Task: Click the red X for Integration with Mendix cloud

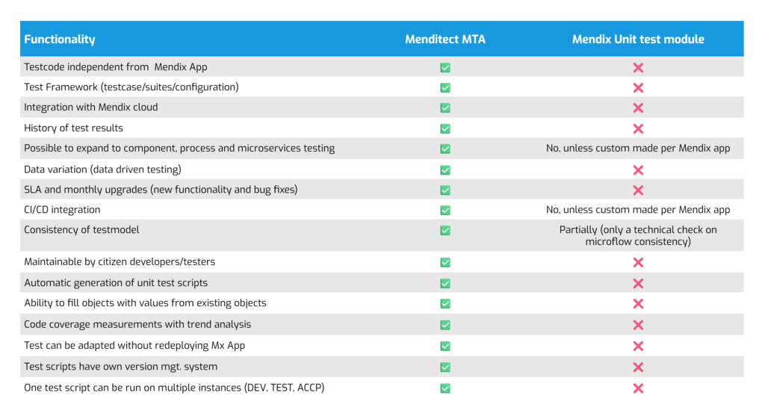Action: 638,108
